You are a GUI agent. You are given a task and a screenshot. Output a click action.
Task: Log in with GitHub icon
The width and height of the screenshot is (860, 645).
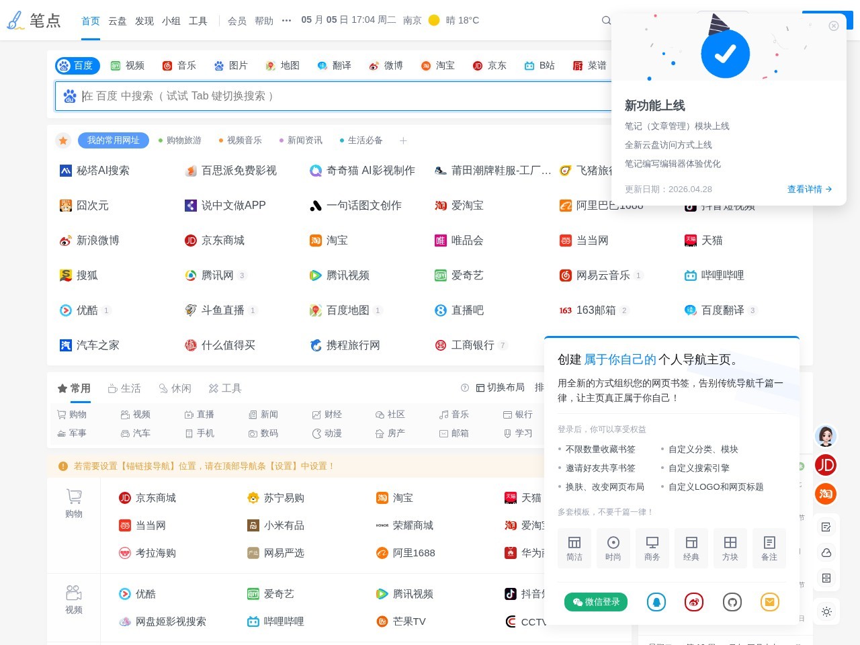[732, 602]
